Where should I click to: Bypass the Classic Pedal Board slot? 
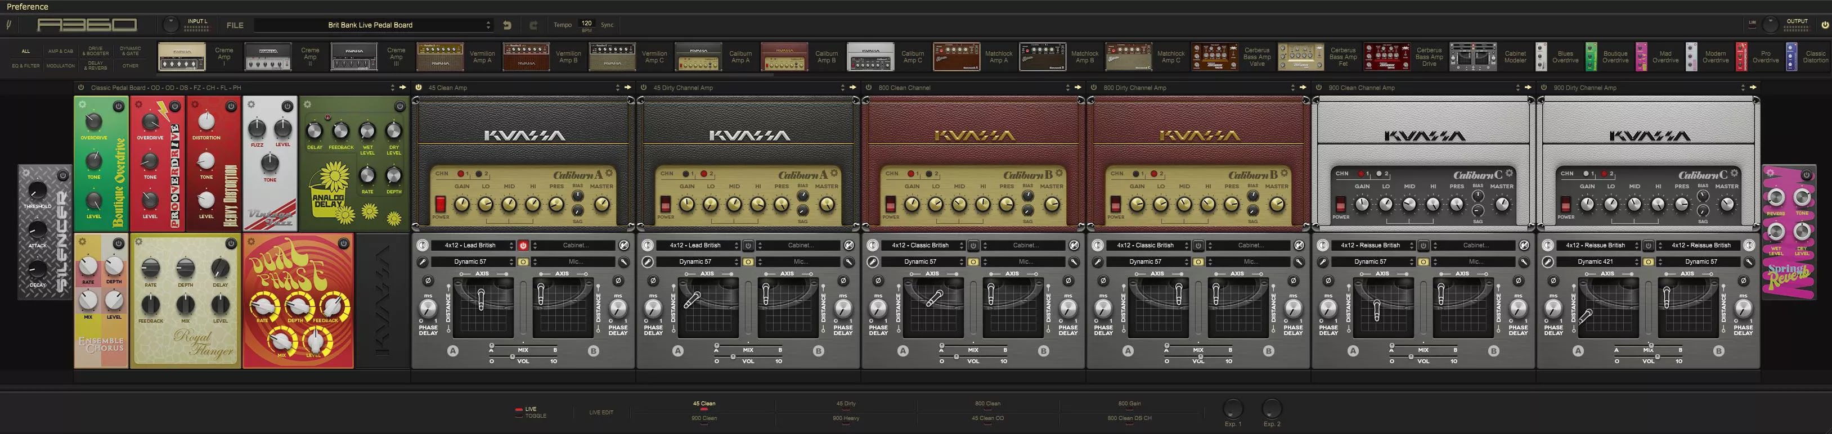[81, 87]
